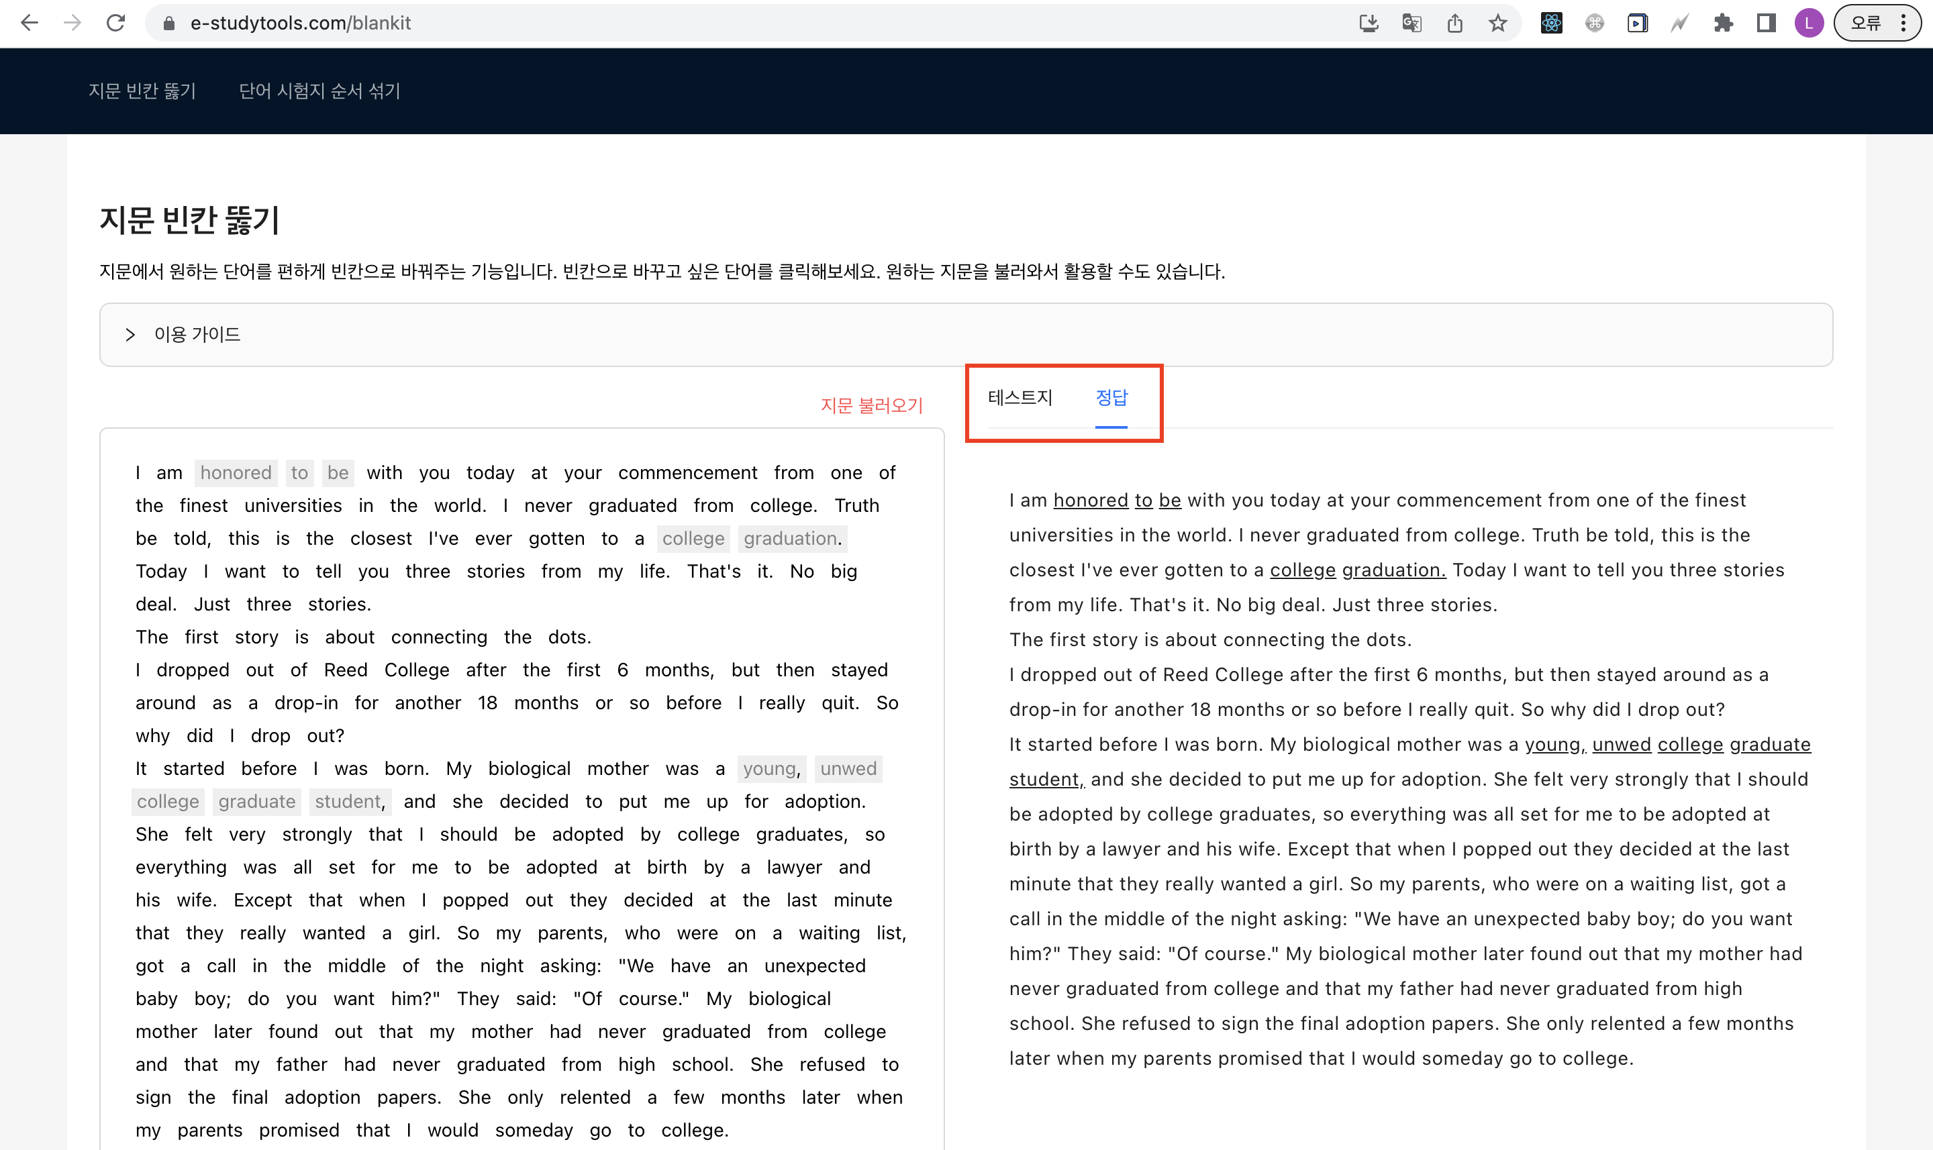Click the 오류 error button
Screen dimensions: 1933x1150
tap(1867, 23)
